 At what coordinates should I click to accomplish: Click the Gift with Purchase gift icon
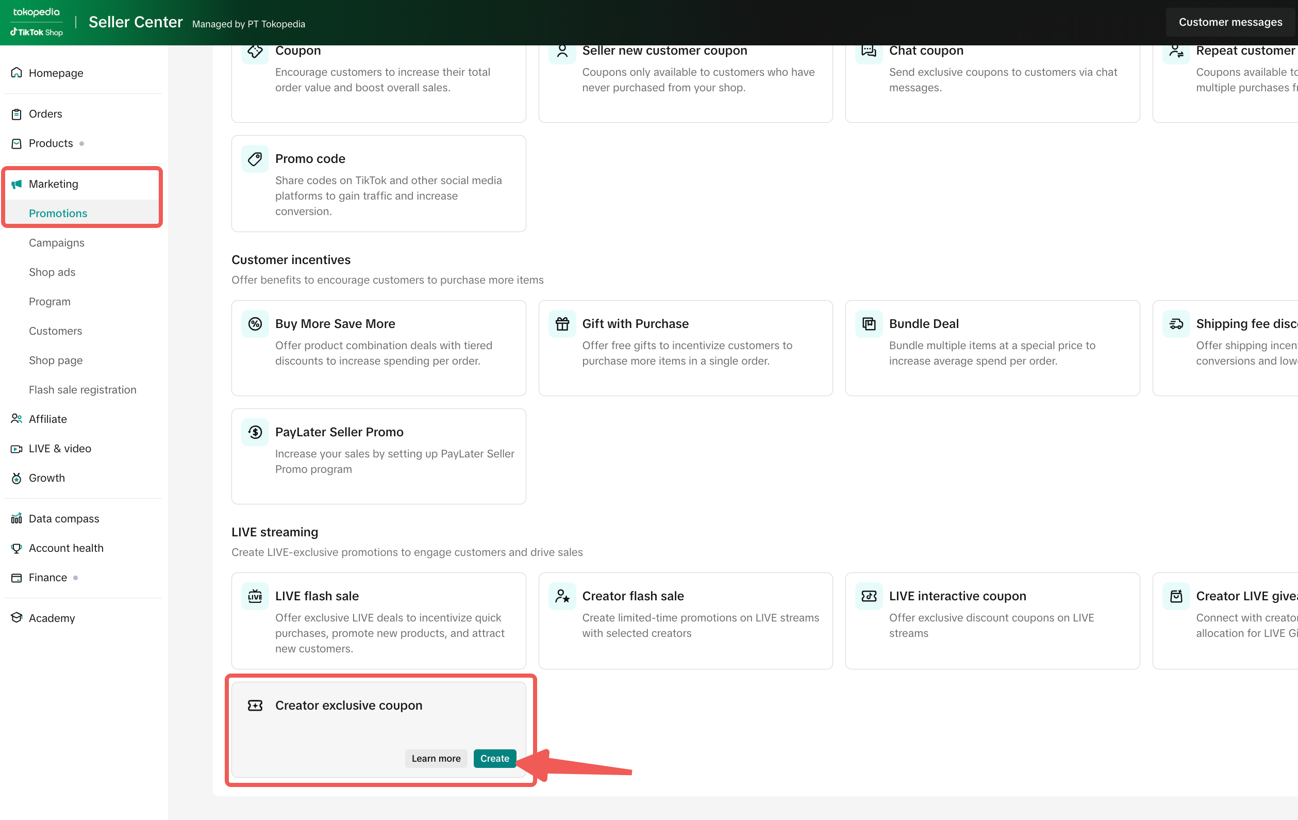562,324
